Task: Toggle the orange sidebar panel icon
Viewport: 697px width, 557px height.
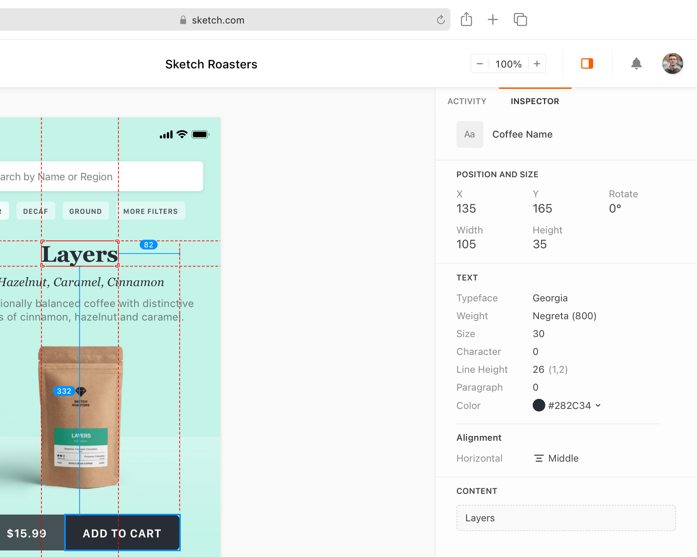Action: coord(587,64)
